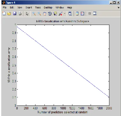Minimize the Figure 4 window

click(111, 2)
